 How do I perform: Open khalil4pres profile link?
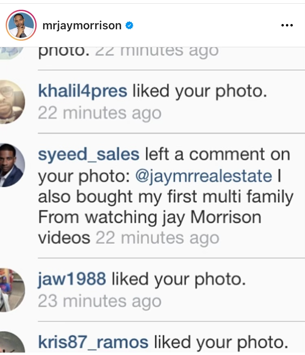83,91
